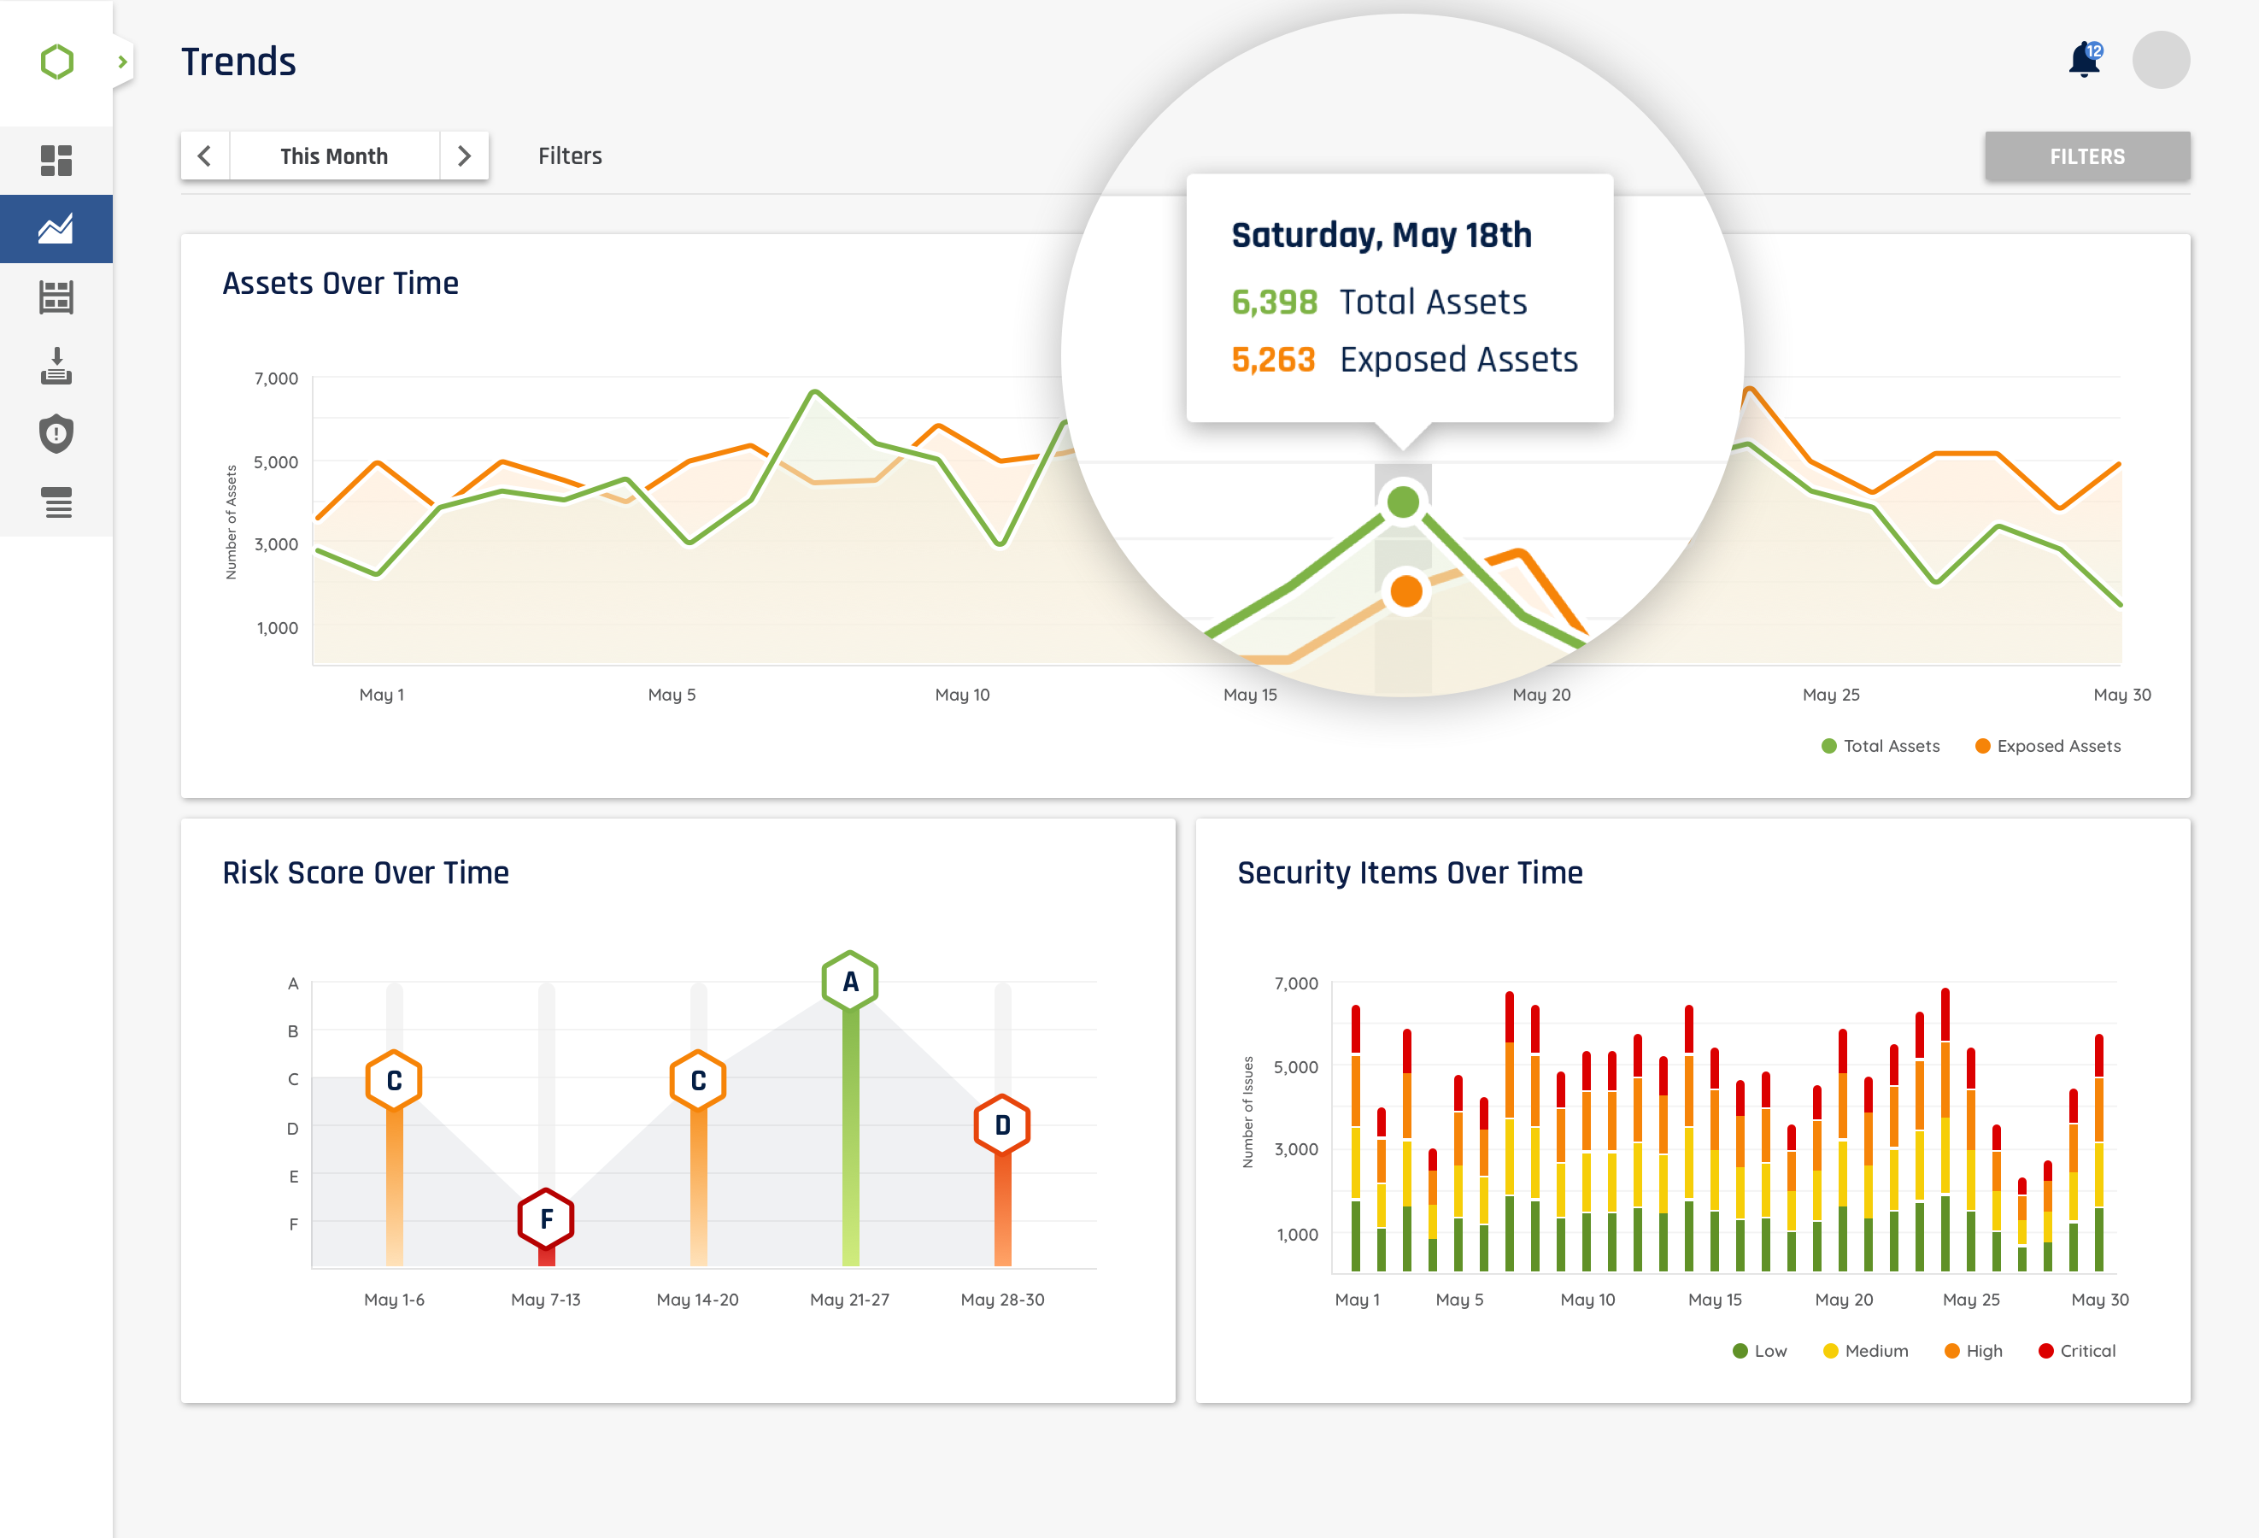Toggle the Critical legend series
The height and width of the screenshot is (1538, 2259).
pyautogui.click(x=2076, y=1350)
